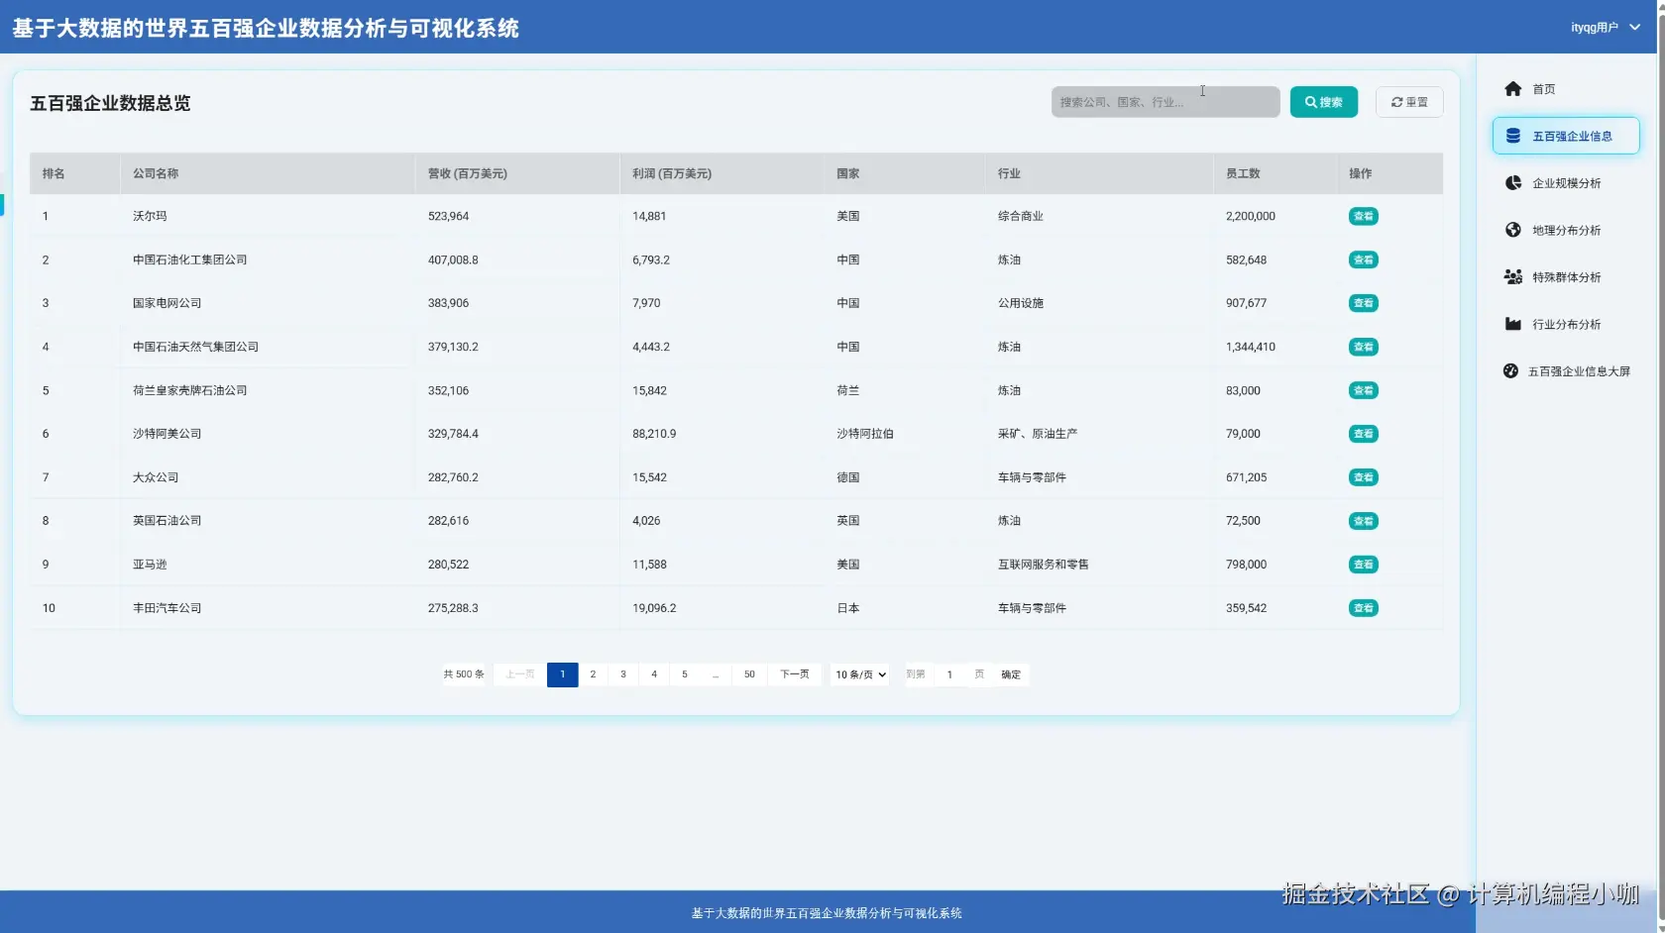1665x933 pixels.
Task: Click the 共 500 条 total count label
Action: click(464, 674)
